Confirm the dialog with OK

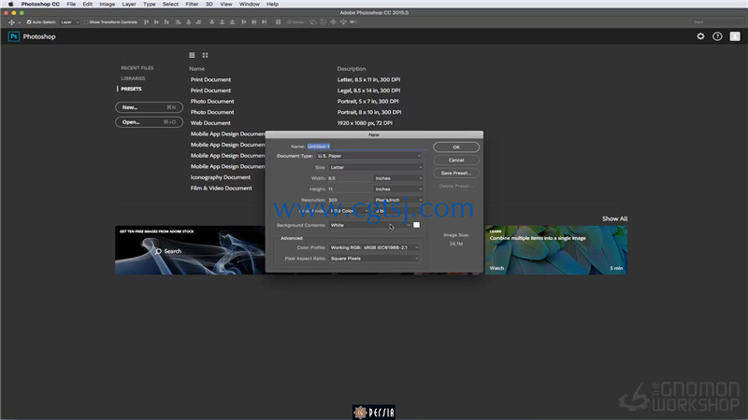point(456,147)
